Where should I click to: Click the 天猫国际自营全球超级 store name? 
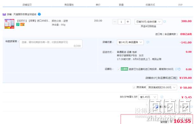[x=25, y=14]
